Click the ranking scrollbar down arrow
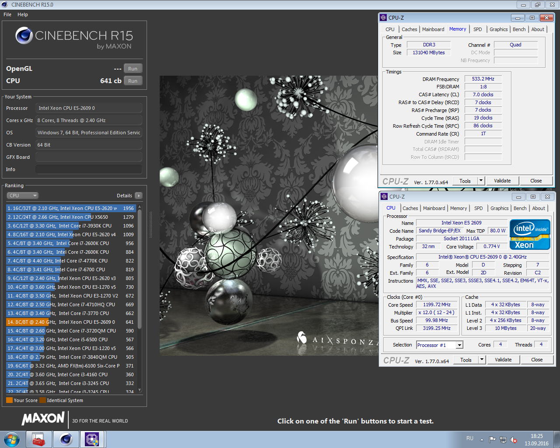The width and height of the screenshot is (560, 448). pyautogui.click(x=140, y=390)
